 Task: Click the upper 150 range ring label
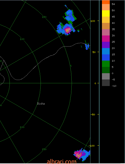44,17
